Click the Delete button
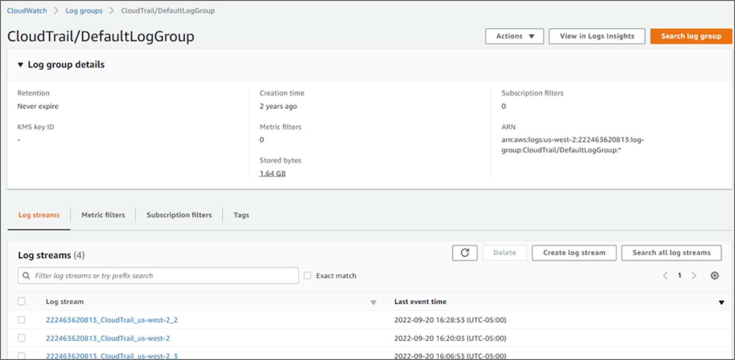This screenshot has width=735, height=360. (x=505, y=253)
